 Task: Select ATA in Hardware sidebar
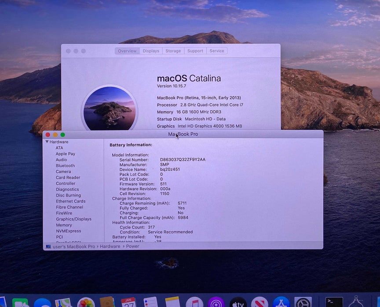coord(59,148)
